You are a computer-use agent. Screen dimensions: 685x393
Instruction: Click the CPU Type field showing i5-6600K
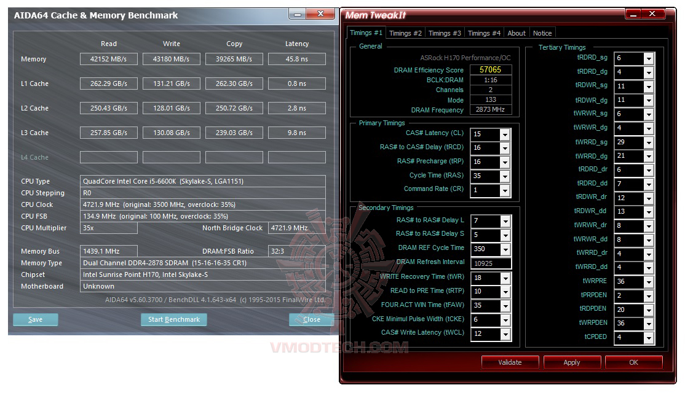click(203, 181)
